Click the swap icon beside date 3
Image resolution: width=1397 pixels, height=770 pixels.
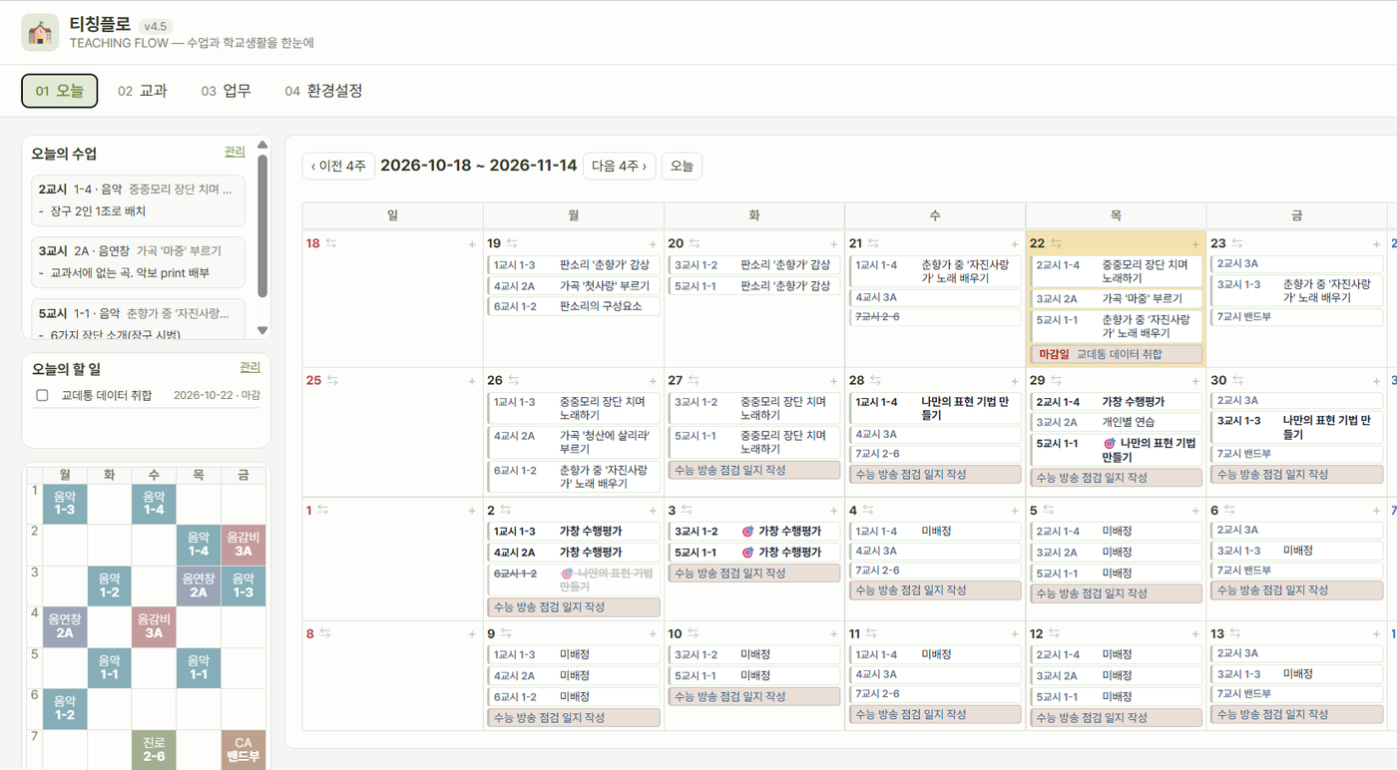(687, 510)
